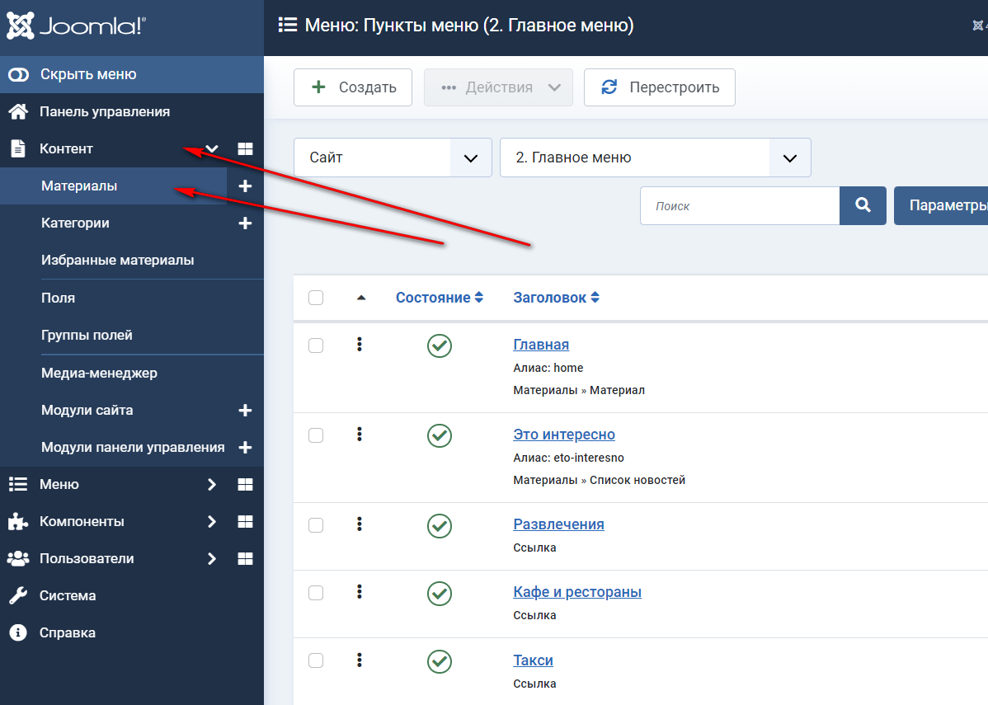Select Медиа-менеджер from sidebar menu
This screenshot has height=705, width=988.
pos(99,374)
